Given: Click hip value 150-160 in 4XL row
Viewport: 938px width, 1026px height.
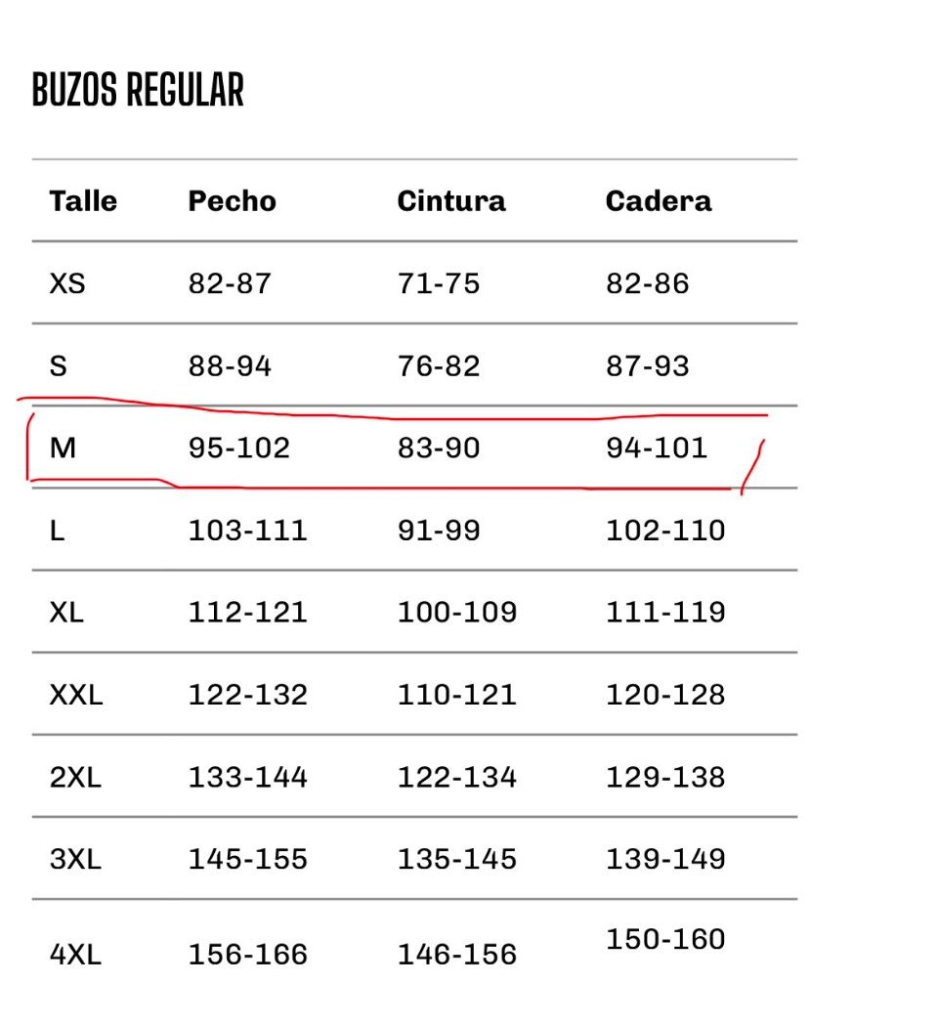Looking at the screenshot, I should click(x=666, y=940).
